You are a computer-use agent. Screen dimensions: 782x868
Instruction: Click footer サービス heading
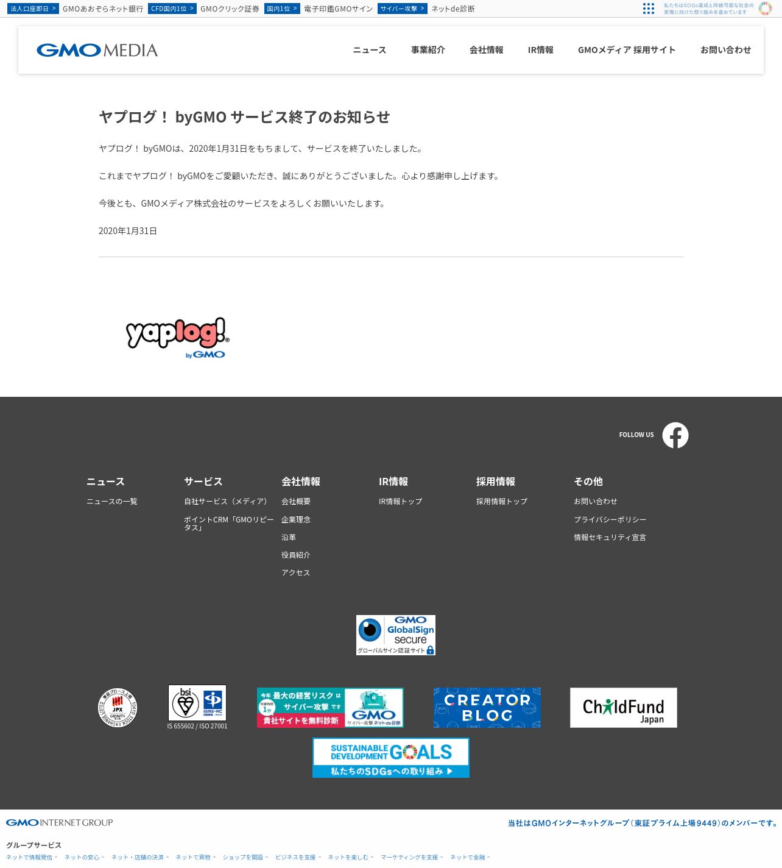(203, 482)
